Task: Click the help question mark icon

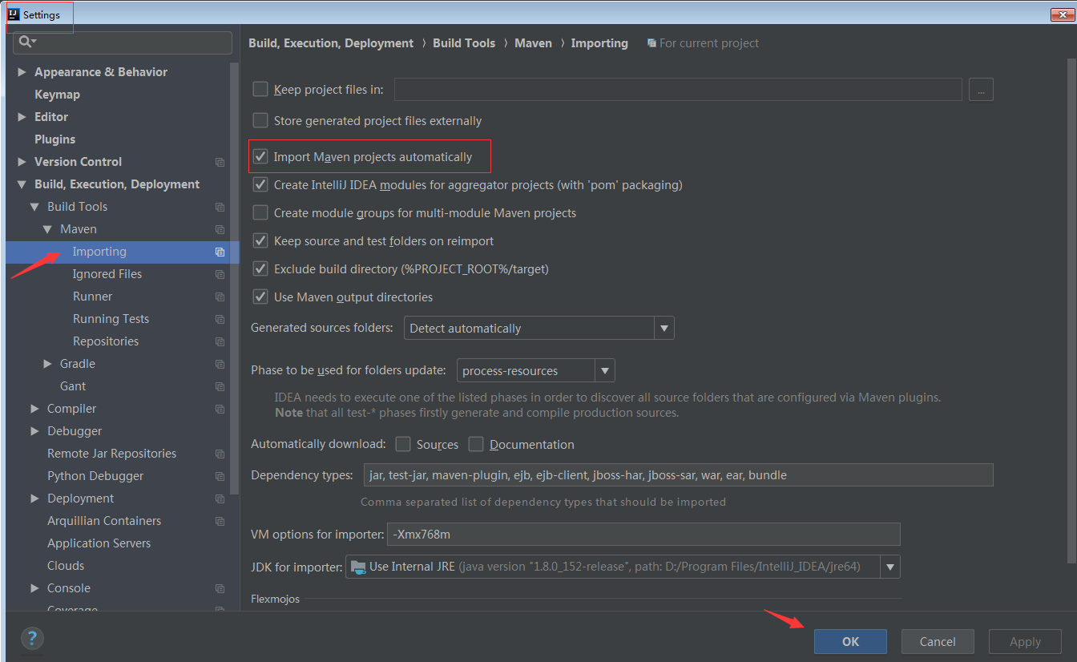Action: pyautogui.click(x=32, y=639)
